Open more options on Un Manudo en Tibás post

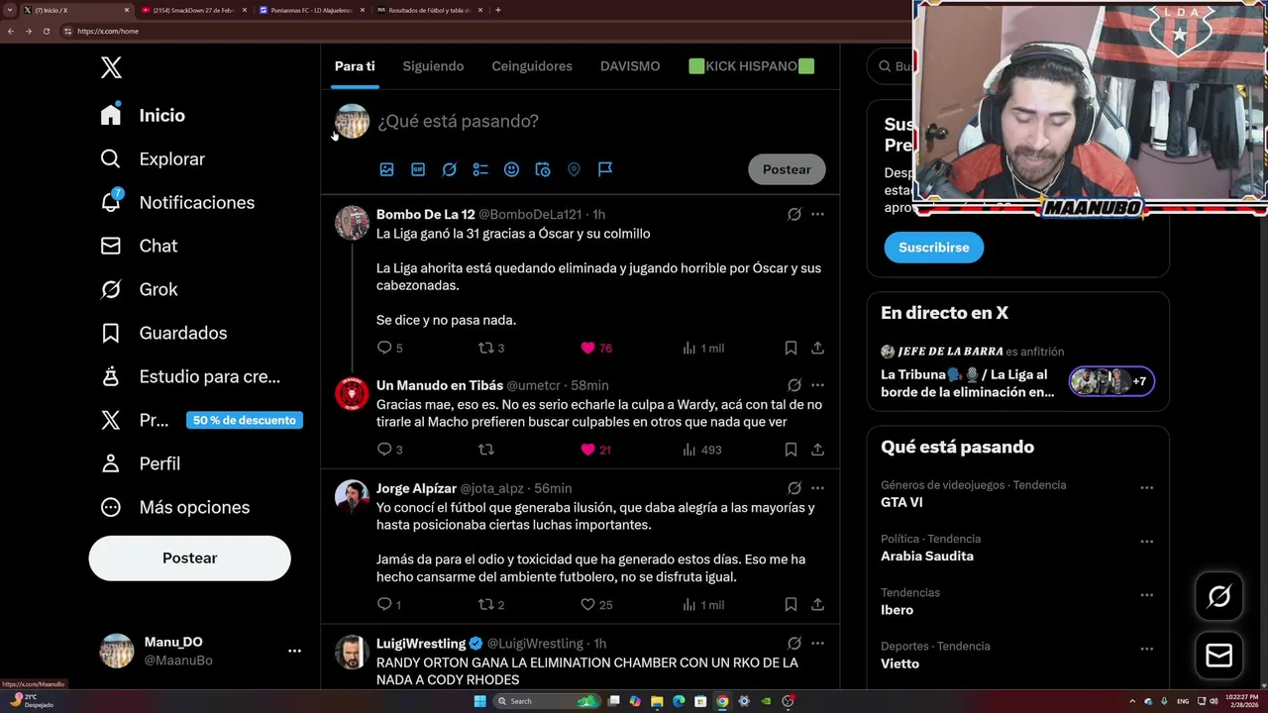[817, 385]
